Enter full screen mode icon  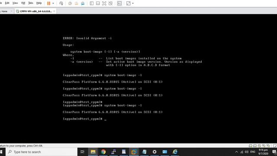(104, 3)
